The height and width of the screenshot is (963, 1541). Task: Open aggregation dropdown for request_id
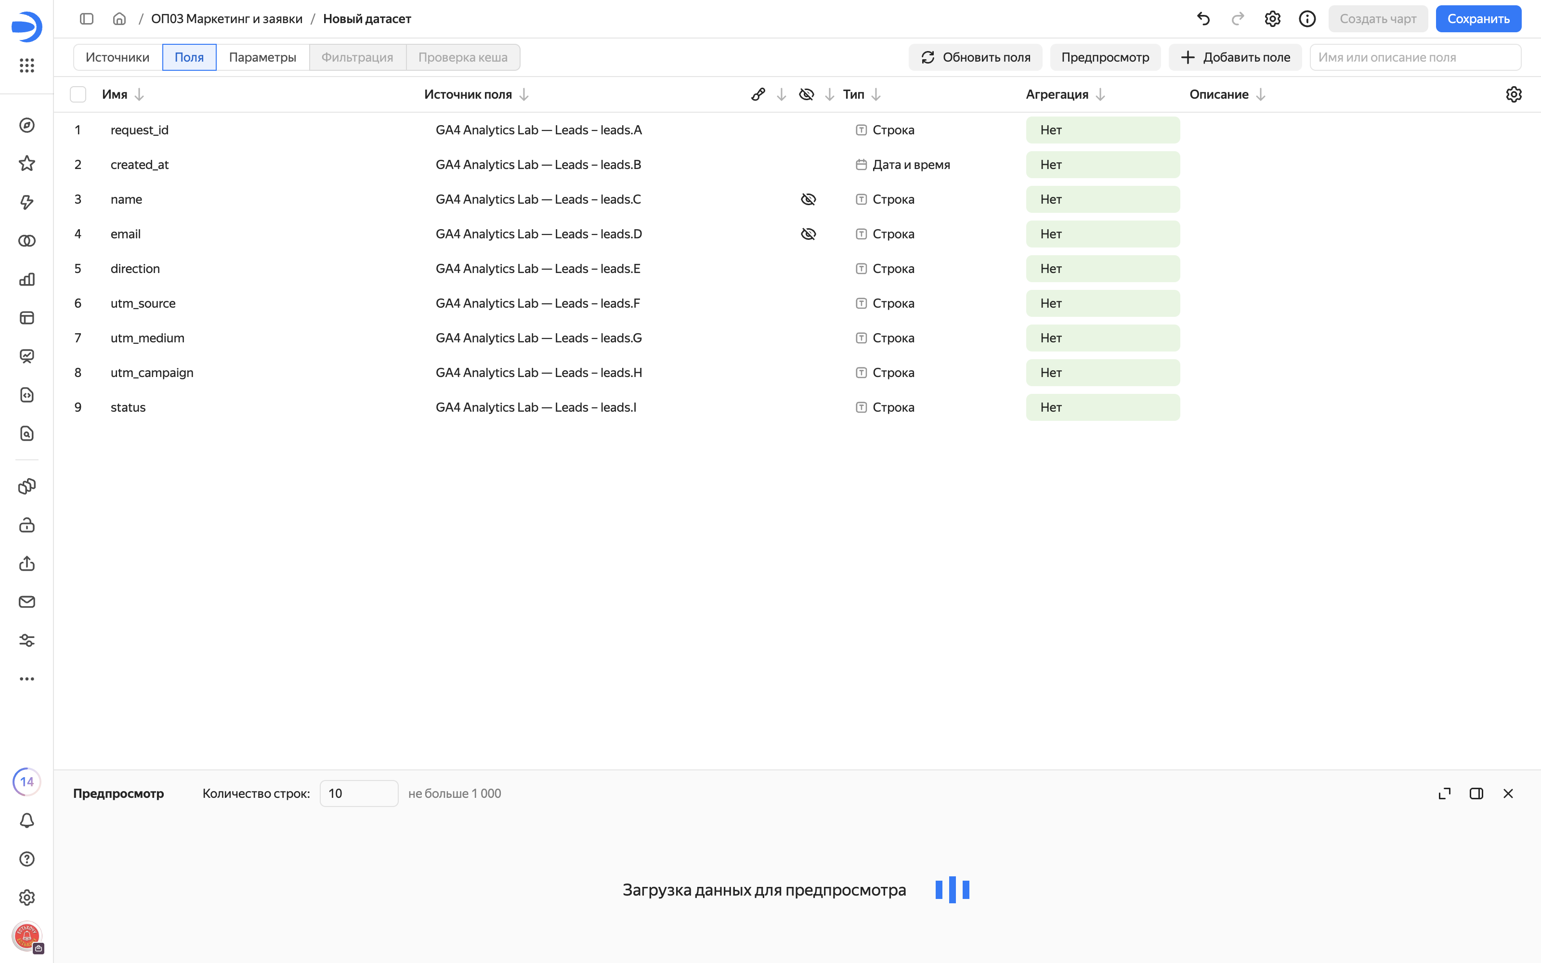(x=1103, y=130)
